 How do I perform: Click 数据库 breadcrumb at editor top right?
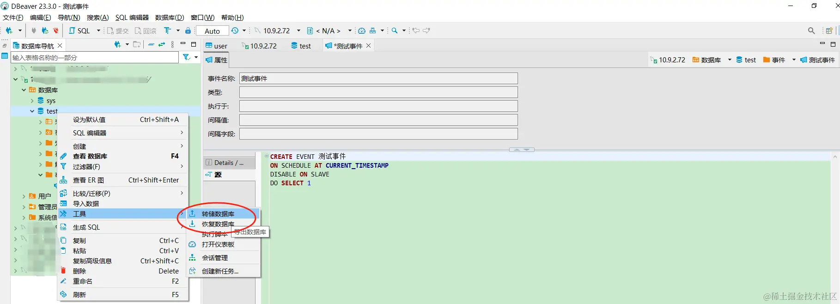(x=706, y=60)
